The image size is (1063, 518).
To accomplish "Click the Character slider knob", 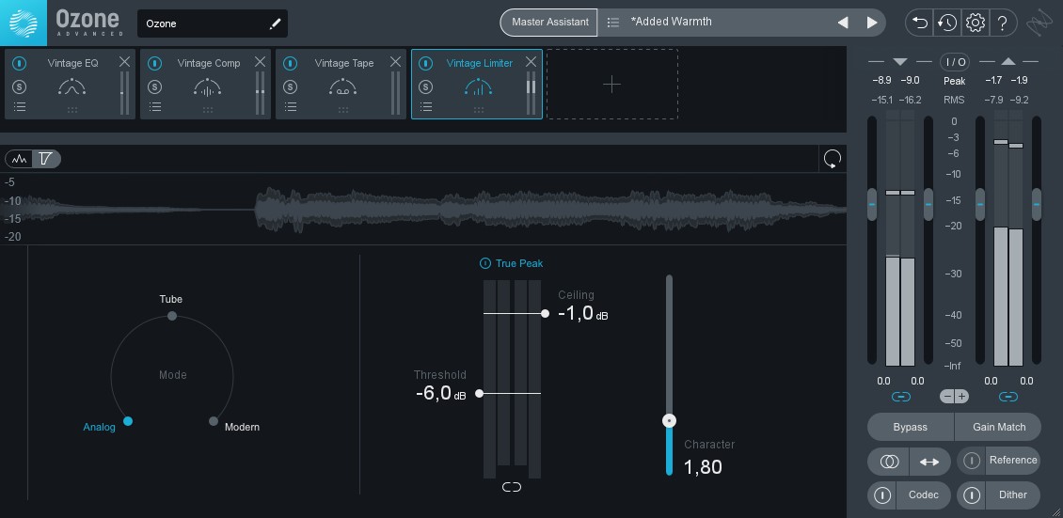I will point(669,420).
